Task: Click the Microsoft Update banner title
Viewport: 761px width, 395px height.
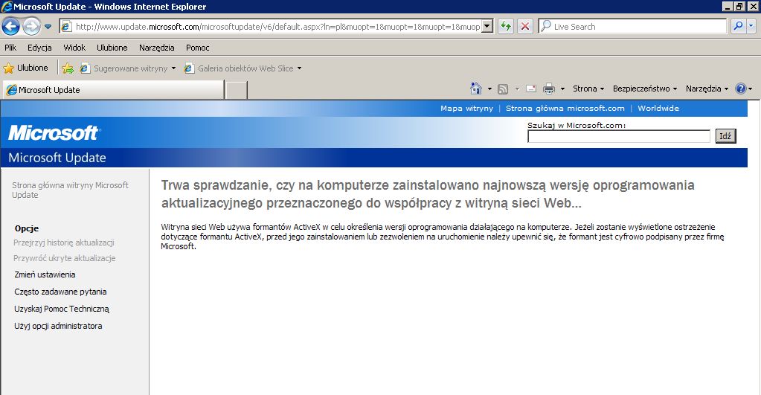Action: point(57,158)
